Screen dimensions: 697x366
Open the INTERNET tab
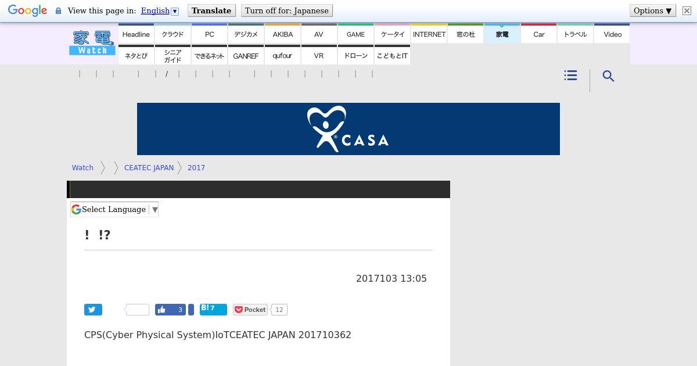pyautogui.click(x=429, y=34)
